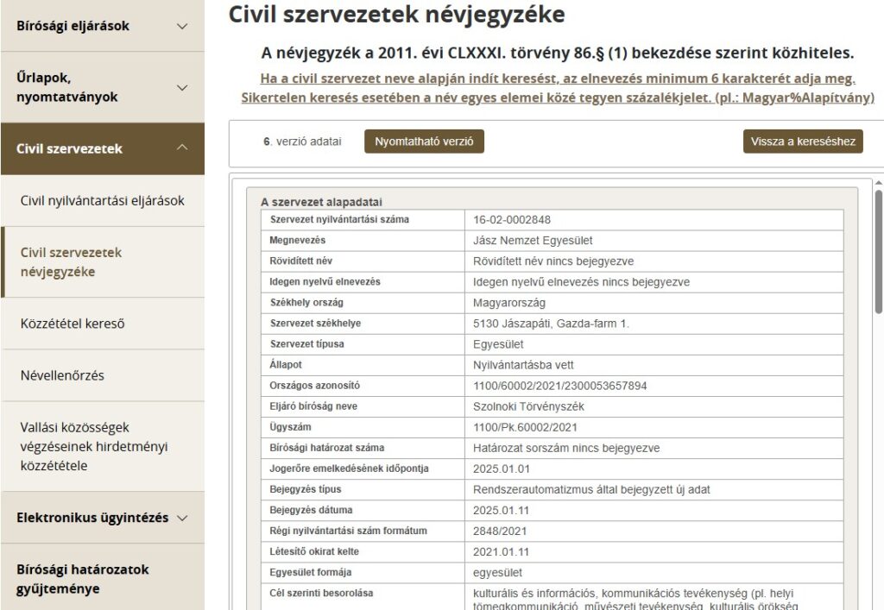Click the "Létesítő okirat kelte" row label
This screenshot has width=884, height=610.
[314, 552]
